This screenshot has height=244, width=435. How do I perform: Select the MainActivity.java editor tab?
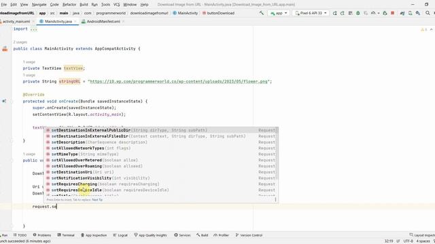click(x=58, y=21)
